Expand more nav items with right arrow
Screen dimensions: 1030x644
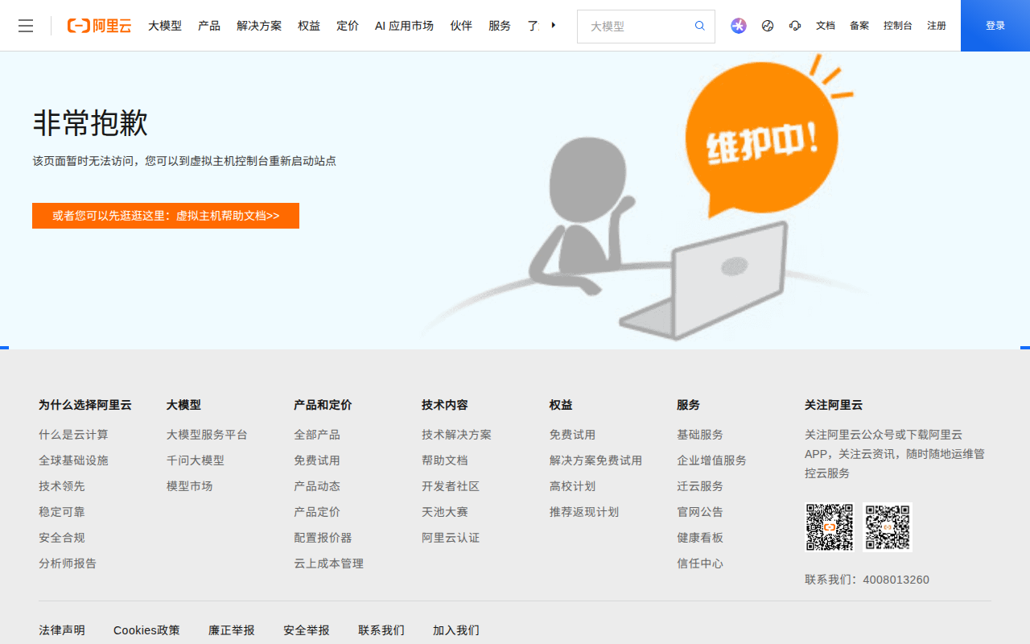coord(554,25)
